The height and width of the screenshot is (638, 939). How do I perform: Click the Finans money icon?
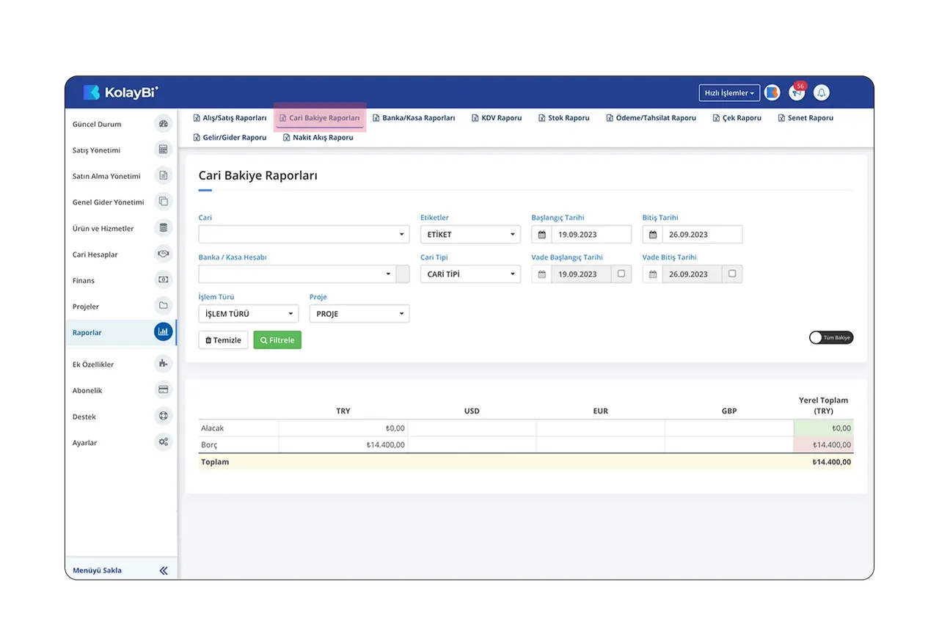164,280
